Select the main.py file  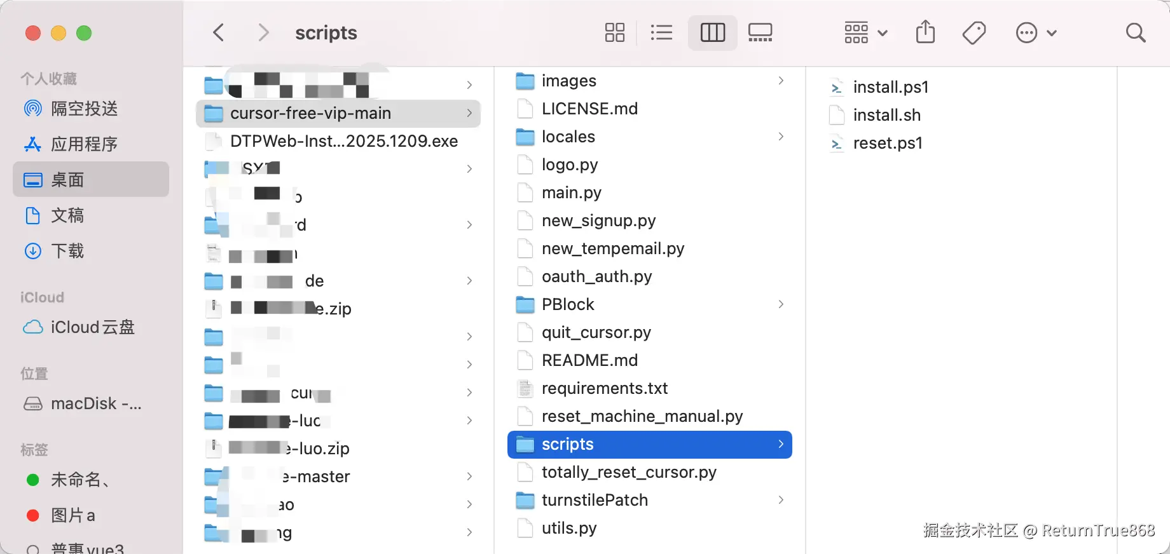point(571,193)
